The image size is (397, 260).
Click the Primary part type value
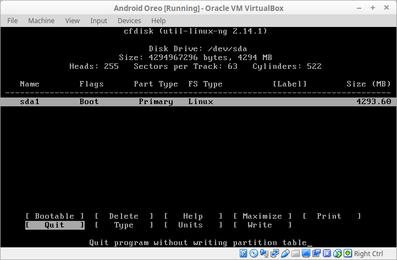coord(156,102)
